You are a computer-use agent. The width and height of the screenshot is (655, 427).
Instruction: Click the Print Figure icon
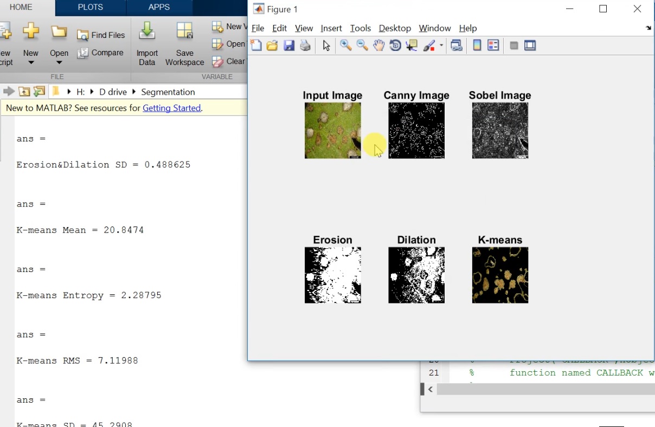(305, 45)
